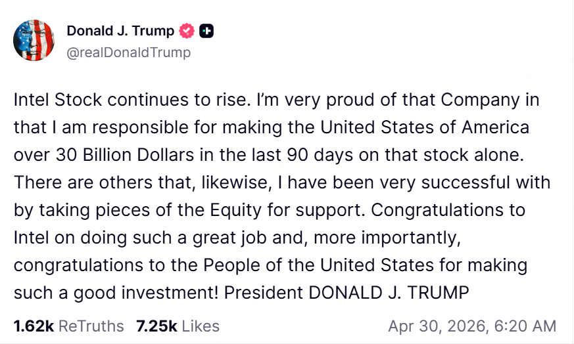Open the 1.62k ReTruths count

pyautogui.click(x=34, y=326)
